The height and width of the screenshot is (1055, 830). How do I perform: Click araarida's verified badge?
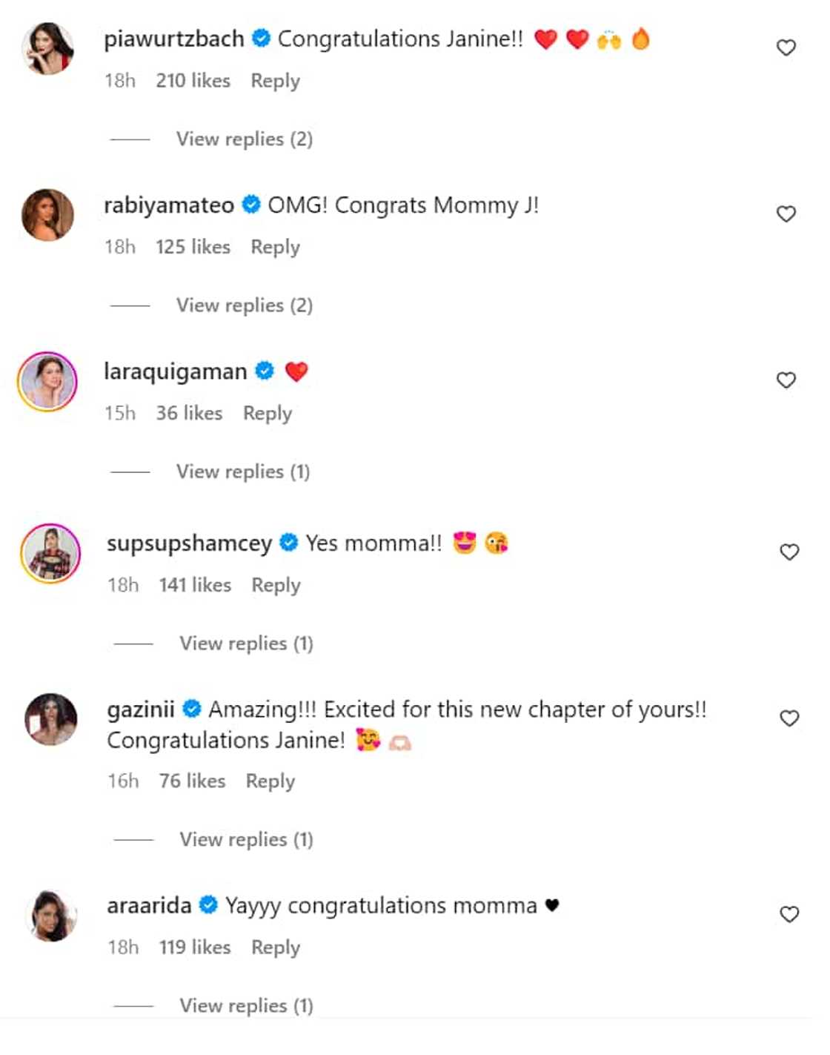coord(209,905)
